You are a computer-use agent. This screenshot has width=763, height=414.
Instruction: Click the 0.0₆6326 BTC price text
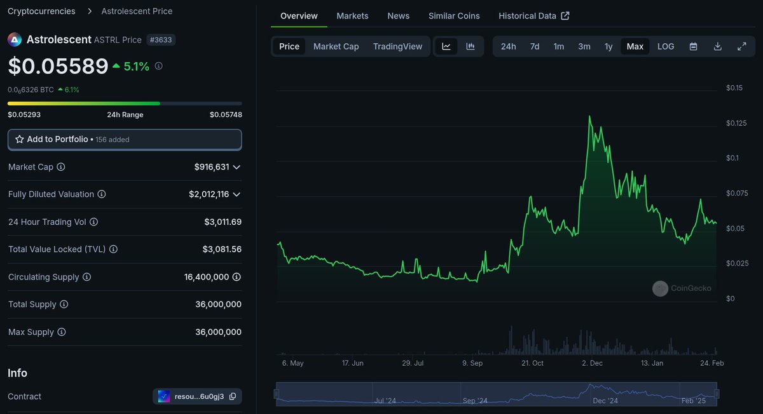[x=31, y=90]
